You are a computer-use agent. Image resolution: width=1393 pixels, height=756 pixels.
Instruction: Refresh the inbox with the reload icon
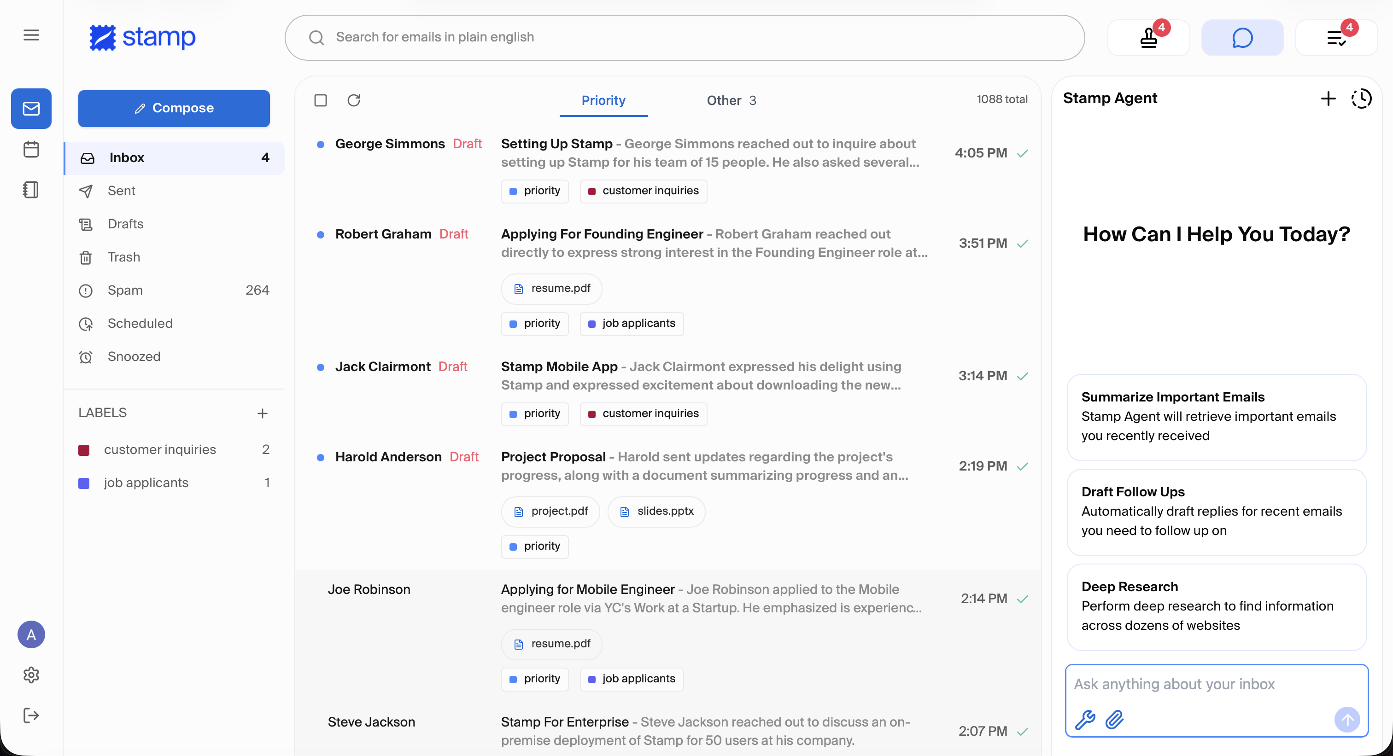click(x=354, y=100)
